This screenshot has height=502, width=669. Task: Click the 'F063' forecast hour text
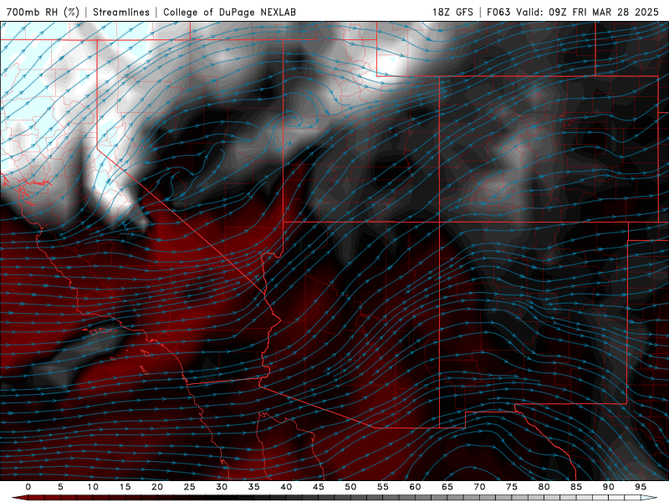click(498, 12)
